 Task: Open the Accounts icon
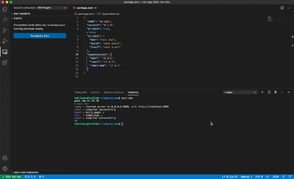click(x=5, y=158)
